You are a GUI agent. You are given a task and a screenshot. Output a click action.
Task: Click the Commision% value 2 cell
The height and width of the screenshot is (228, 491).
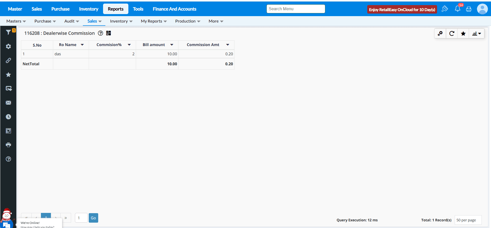[112, 54]
